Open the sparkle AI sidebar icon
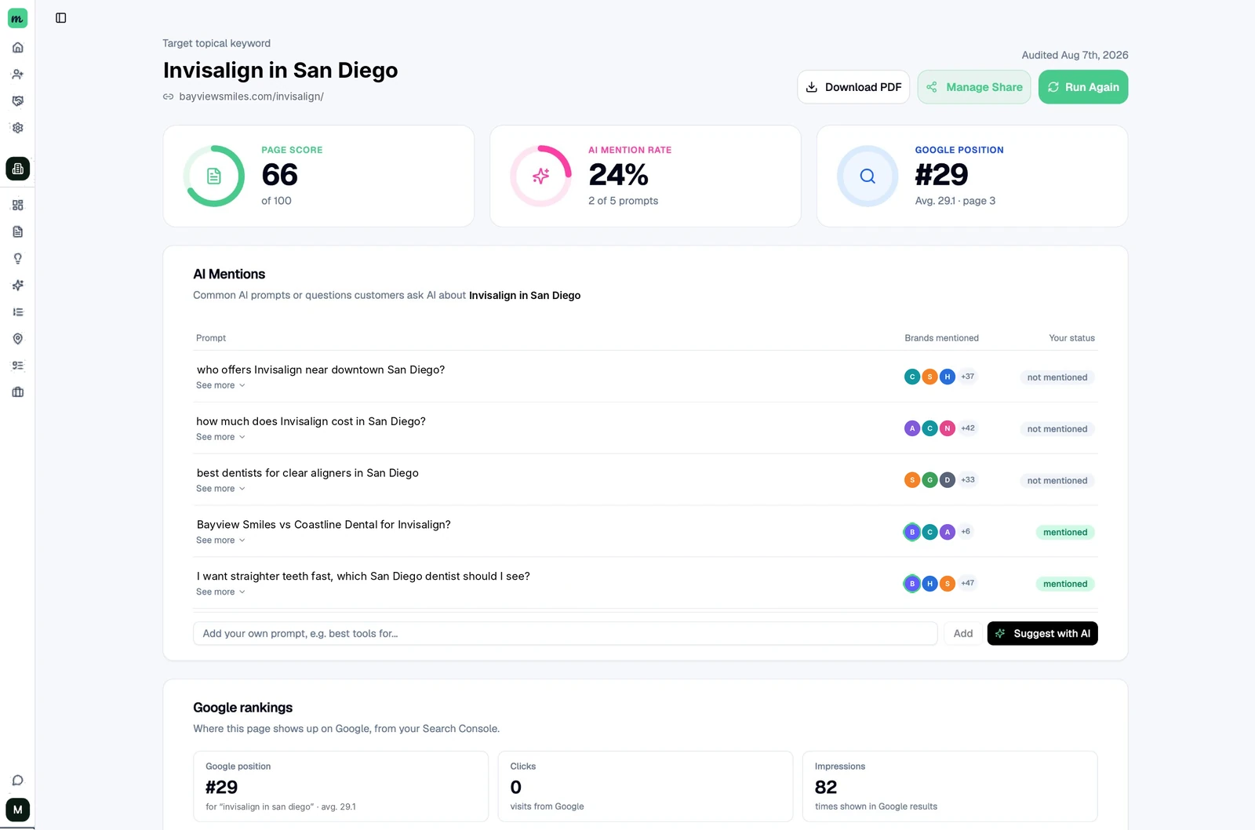Screen dimensions: 1255x830 (x=17, y=286)
